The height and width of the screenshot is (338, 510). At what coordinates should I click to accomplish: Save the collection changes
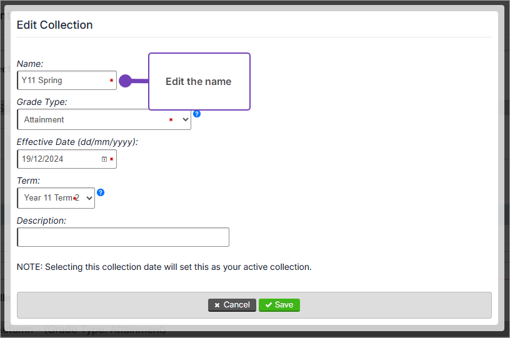click(279, 305)
